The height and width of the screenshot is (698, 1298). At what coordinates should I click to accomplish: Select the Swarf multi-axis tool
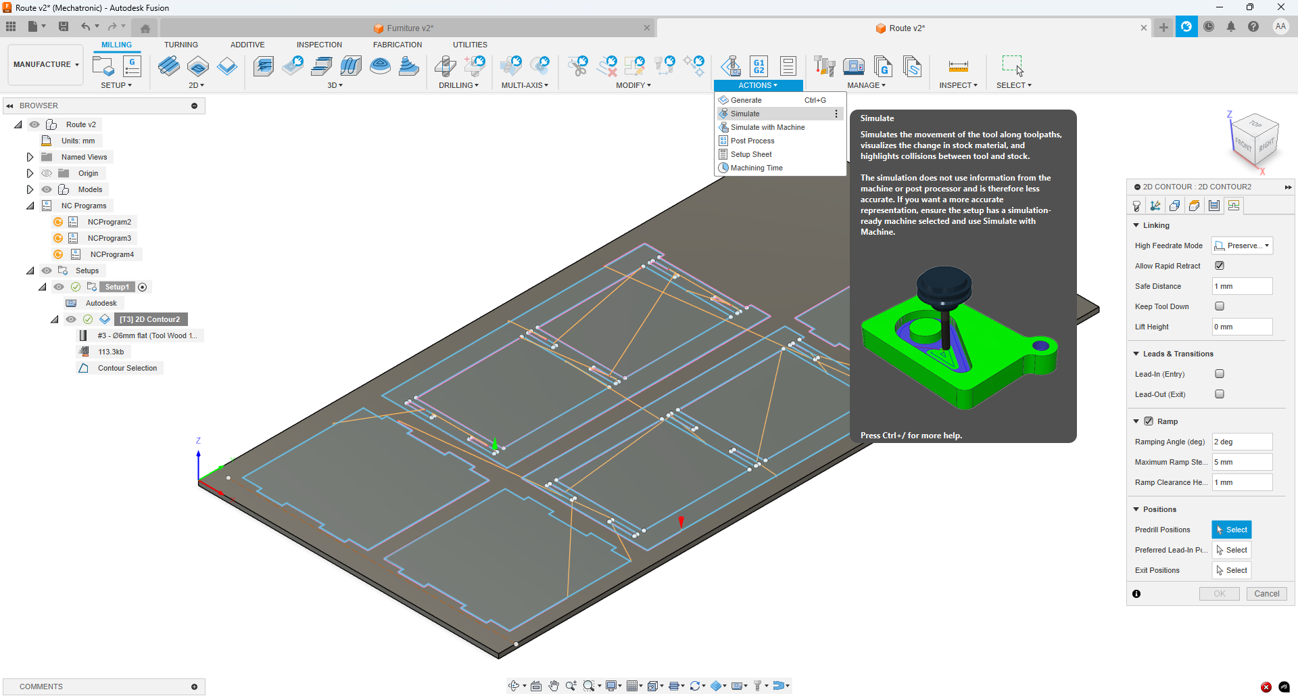[511, 66]
